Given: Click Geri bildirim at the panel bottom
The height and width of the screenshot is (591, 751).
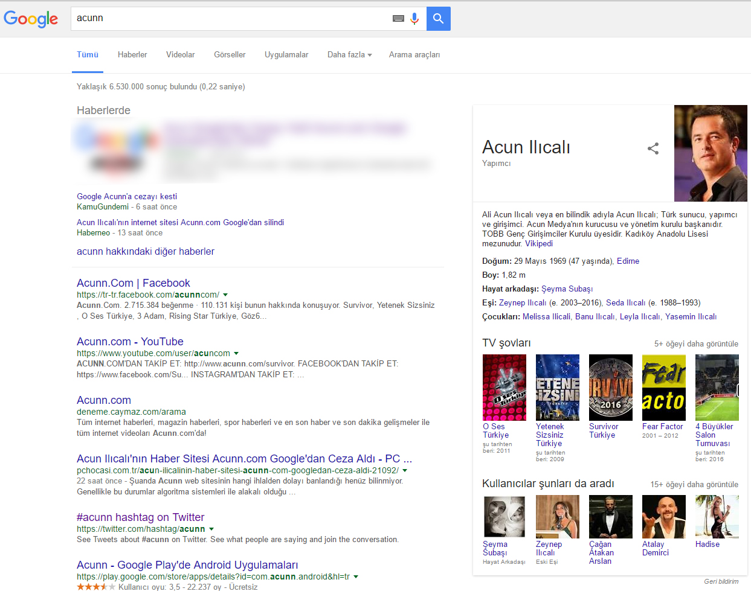Looking at the screenshot, I should [721, 581].
